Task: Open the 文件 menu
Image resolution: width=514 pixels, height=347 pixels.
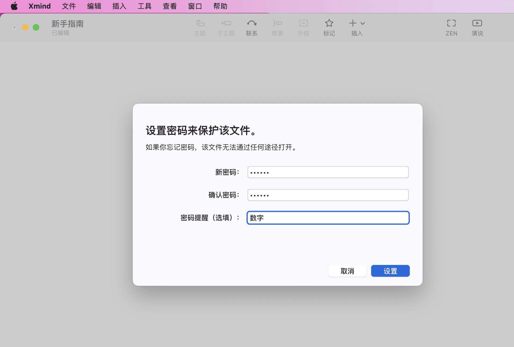Action: coord(68,6)
